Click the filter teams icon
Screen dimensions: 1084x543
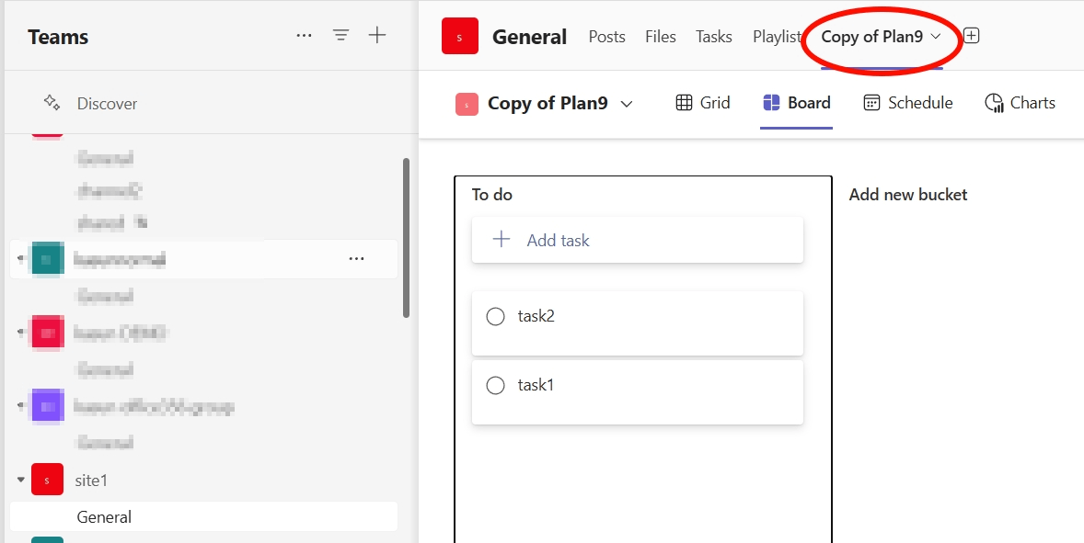tap(340, 36)
